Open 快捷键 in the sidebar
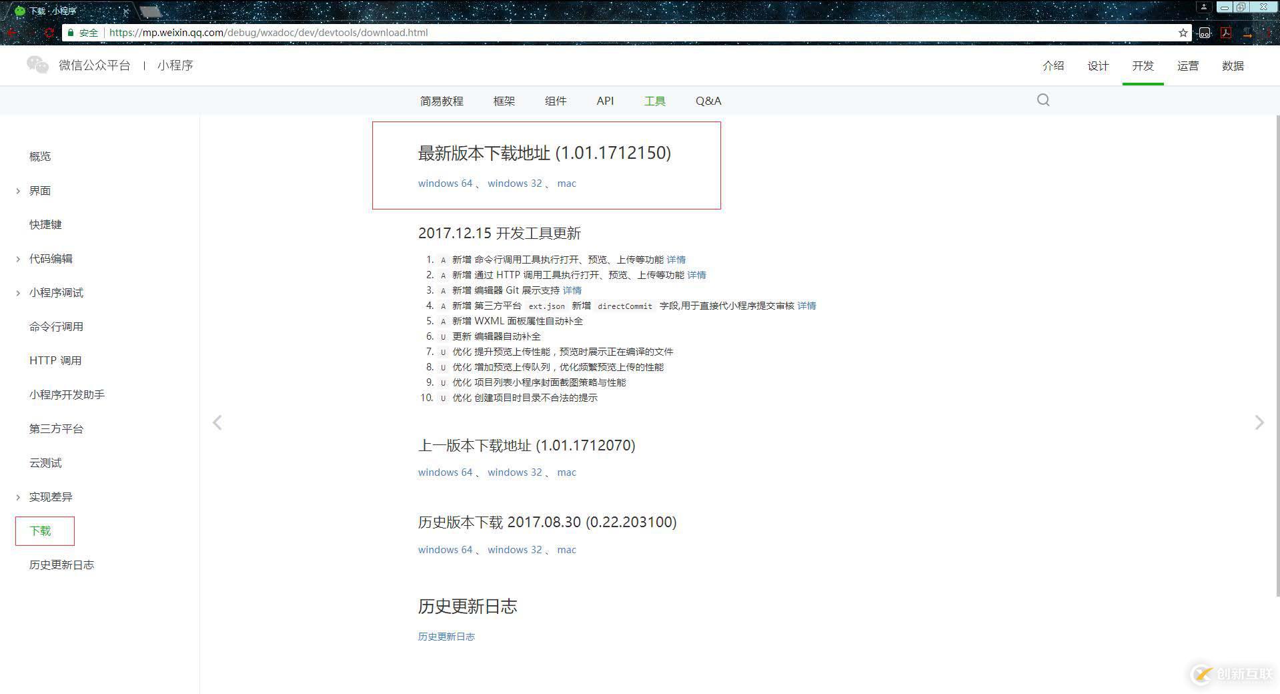This screenshot has height=694, width=1280. click(x=45, y=224)
